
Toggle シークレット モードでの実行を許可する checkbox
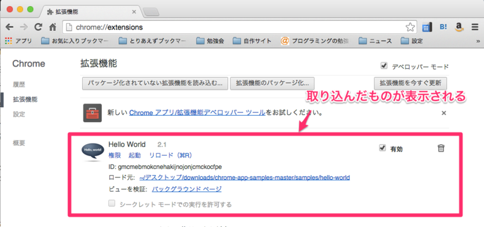pyautogui.click(x=112, y=203)
